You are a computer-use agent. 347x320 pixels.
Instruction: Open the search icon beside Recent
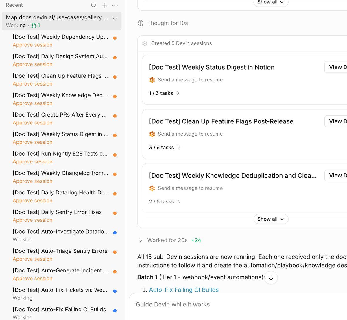click(94, 5)
